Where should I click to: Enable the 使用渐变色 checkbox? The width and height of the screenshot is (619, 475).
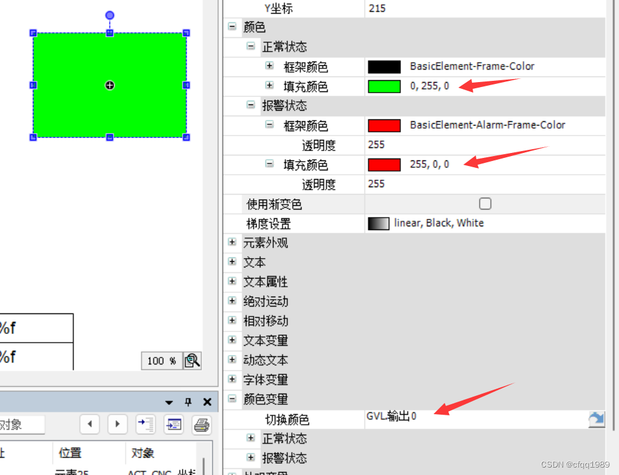click(x=484, y=203)
